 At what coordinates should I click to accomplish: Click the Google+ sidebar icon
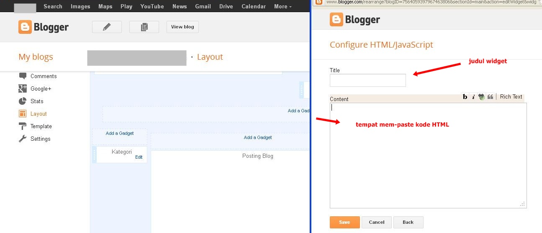click(23, 89)
